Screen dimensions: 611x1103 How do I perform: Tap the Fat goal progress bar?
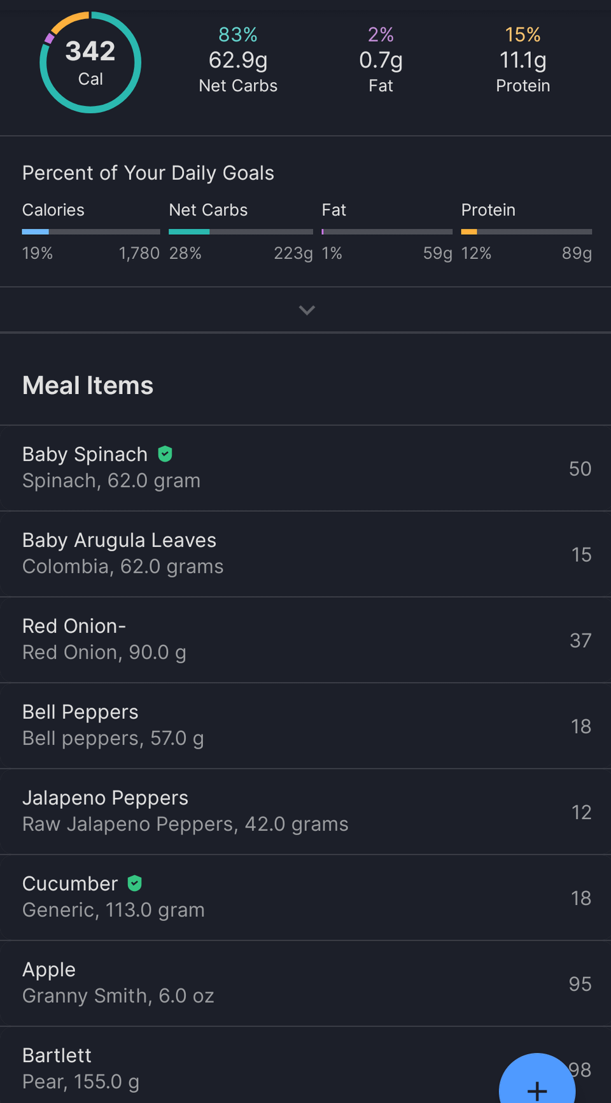coord(387,232)
